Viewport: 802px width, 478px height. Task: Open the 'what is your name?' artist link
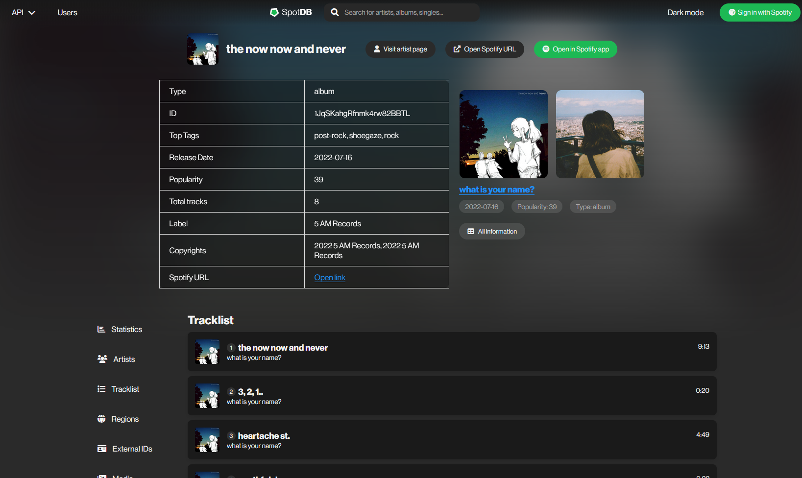pyautogui.click(x=497, y=190)
